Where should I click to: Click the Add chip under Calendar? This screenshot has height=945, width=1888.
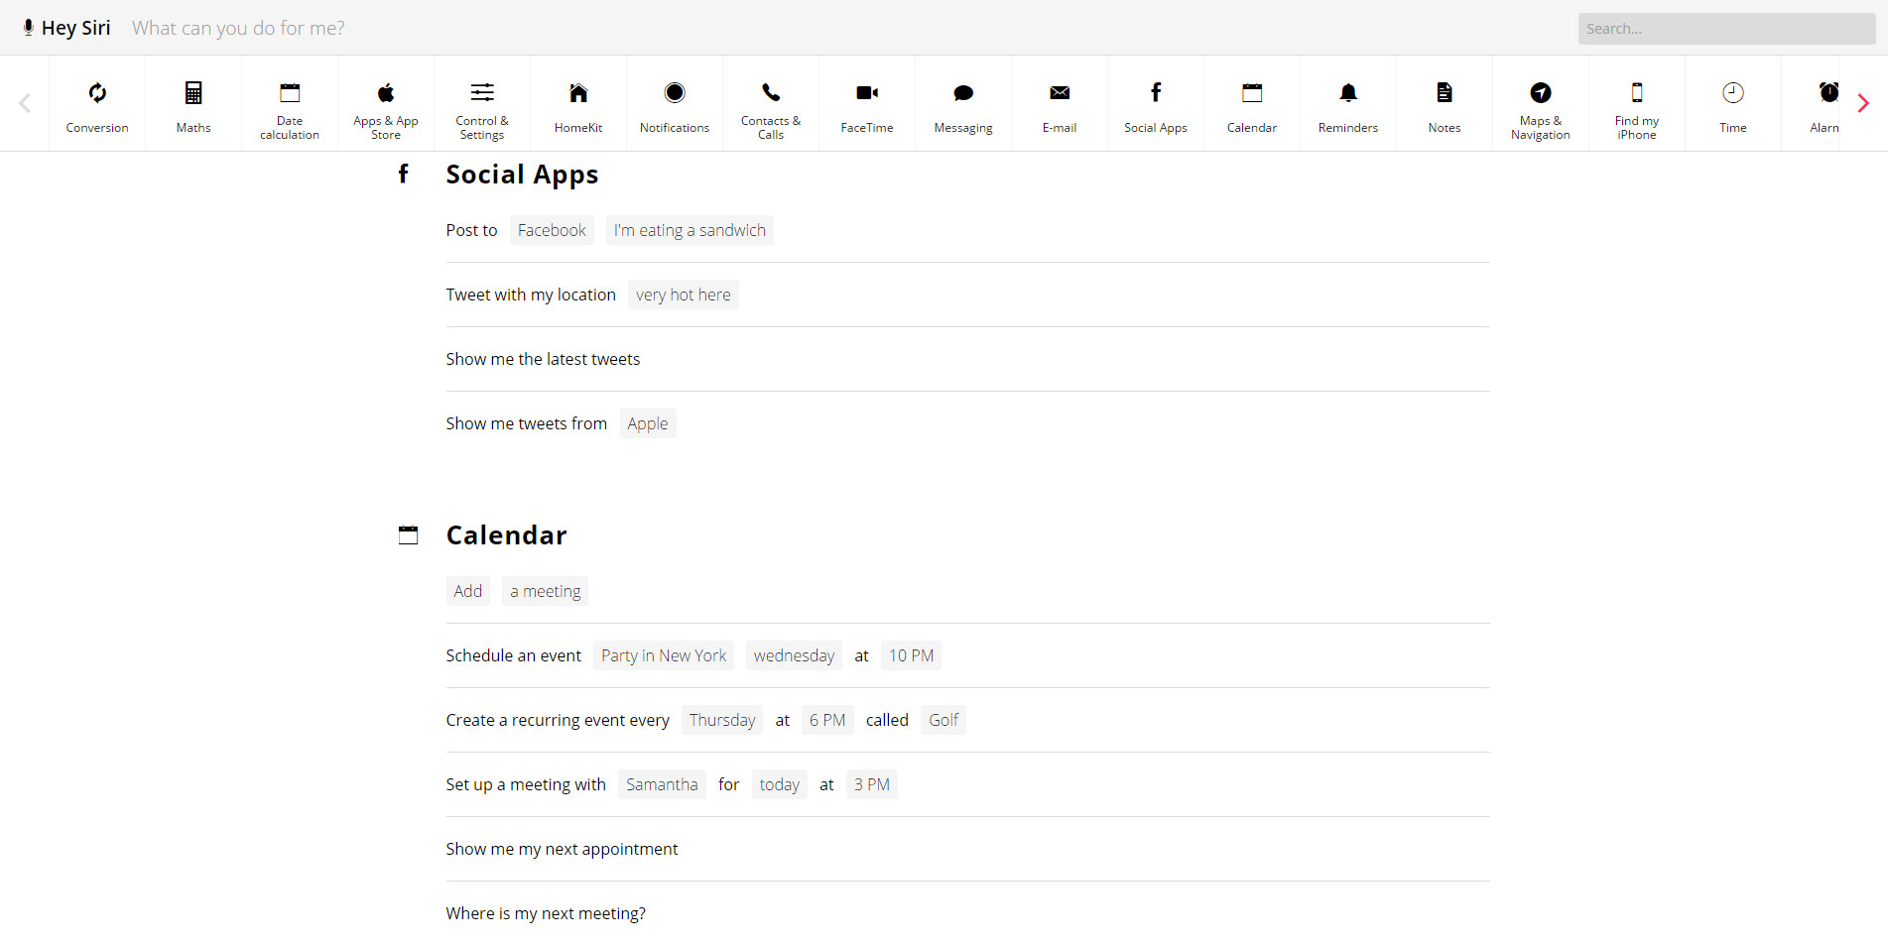(468, 591)
